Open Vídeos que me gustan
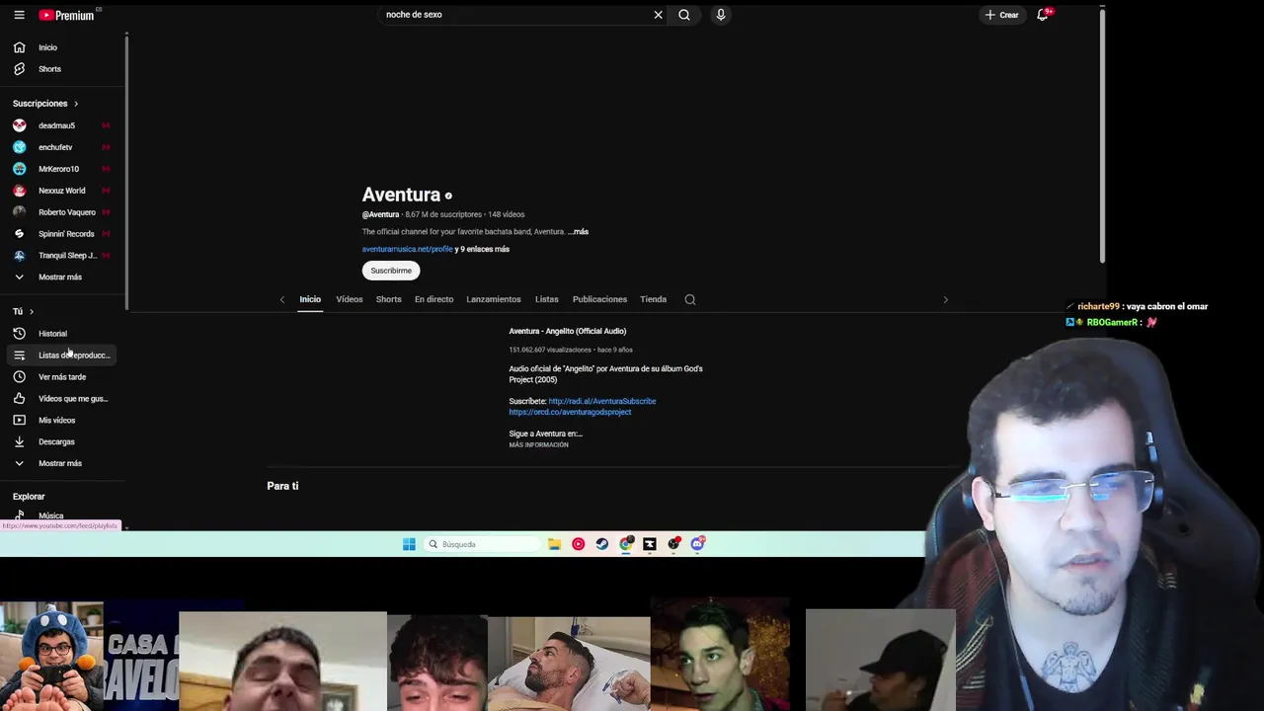The height and width of the screenshot is (711, 1264). [x=61, y=399]
